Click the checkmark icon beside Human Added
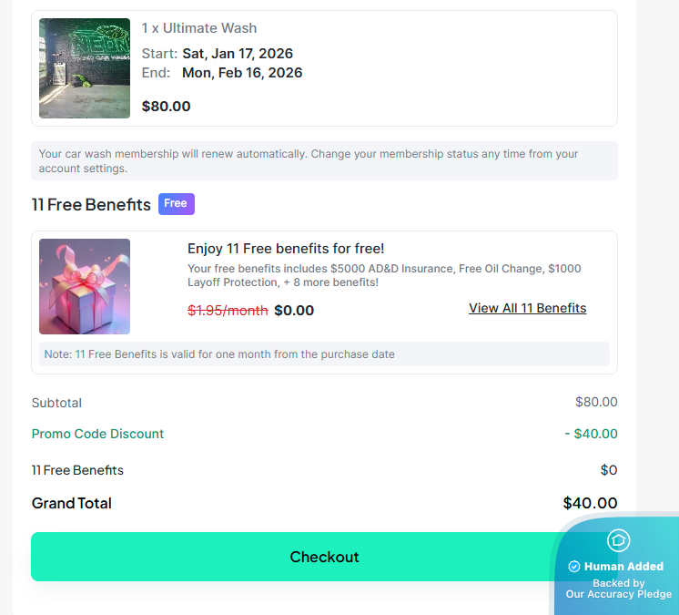Image resolution: width=679 pixels, height=615 pixels. [x=574, y=567]
